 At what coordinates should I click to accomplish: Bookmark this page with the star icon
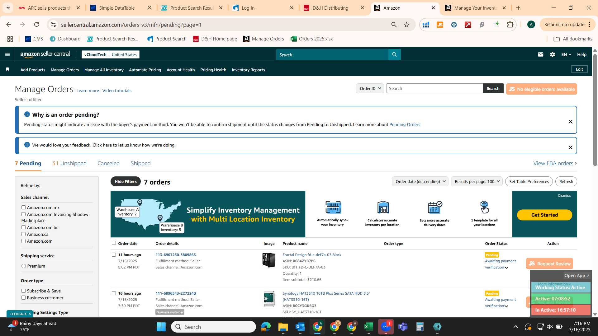point(406,25)
